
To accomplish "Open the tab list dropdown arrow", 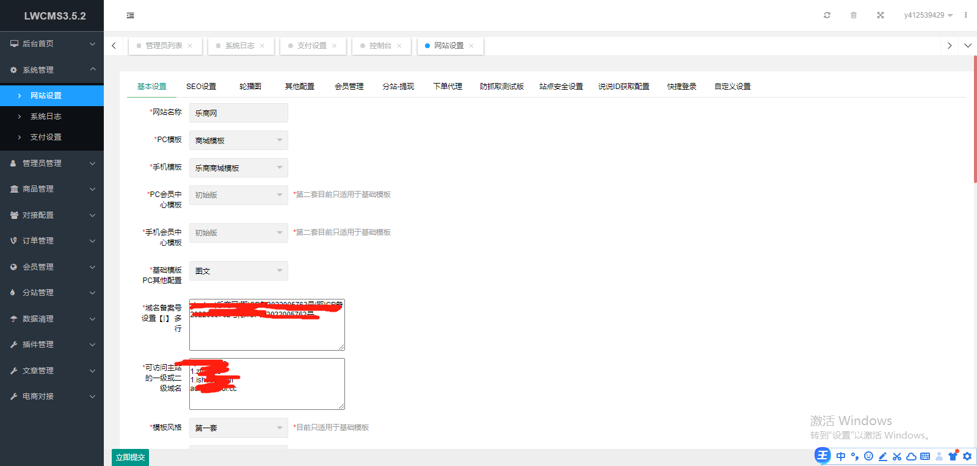I will 968,46.
